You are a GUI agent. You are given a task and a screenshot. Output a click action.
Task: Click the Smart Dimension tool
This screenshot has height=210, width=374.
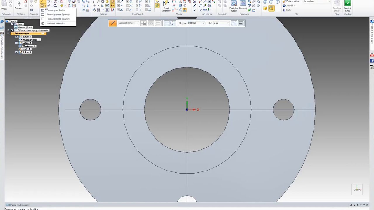[x=166, y=6]
